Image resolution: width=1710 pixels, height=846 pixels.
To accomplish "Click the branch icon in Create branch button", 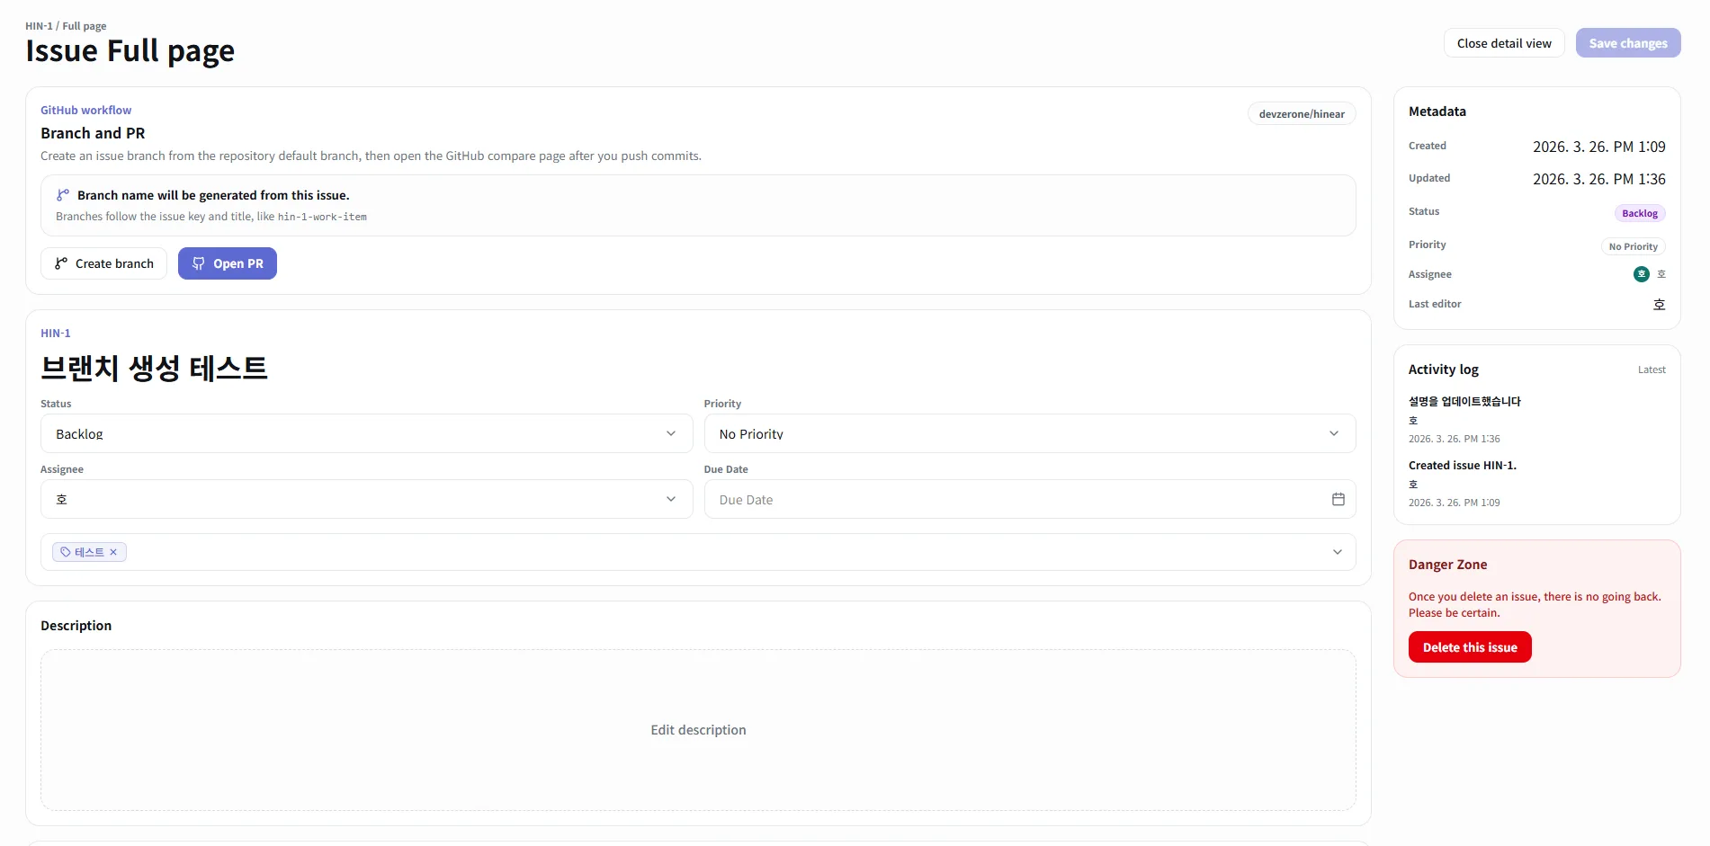I will (x=61, y=263).
